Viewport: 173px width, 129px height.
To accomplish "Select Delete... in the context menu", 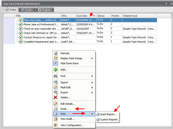I will (74, 97).
